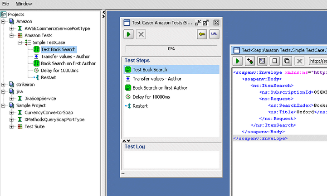The width and height of the screenshot is (327, 196).
Task: Click the Test Case window title icon
Action: click(x=127, y=23)
